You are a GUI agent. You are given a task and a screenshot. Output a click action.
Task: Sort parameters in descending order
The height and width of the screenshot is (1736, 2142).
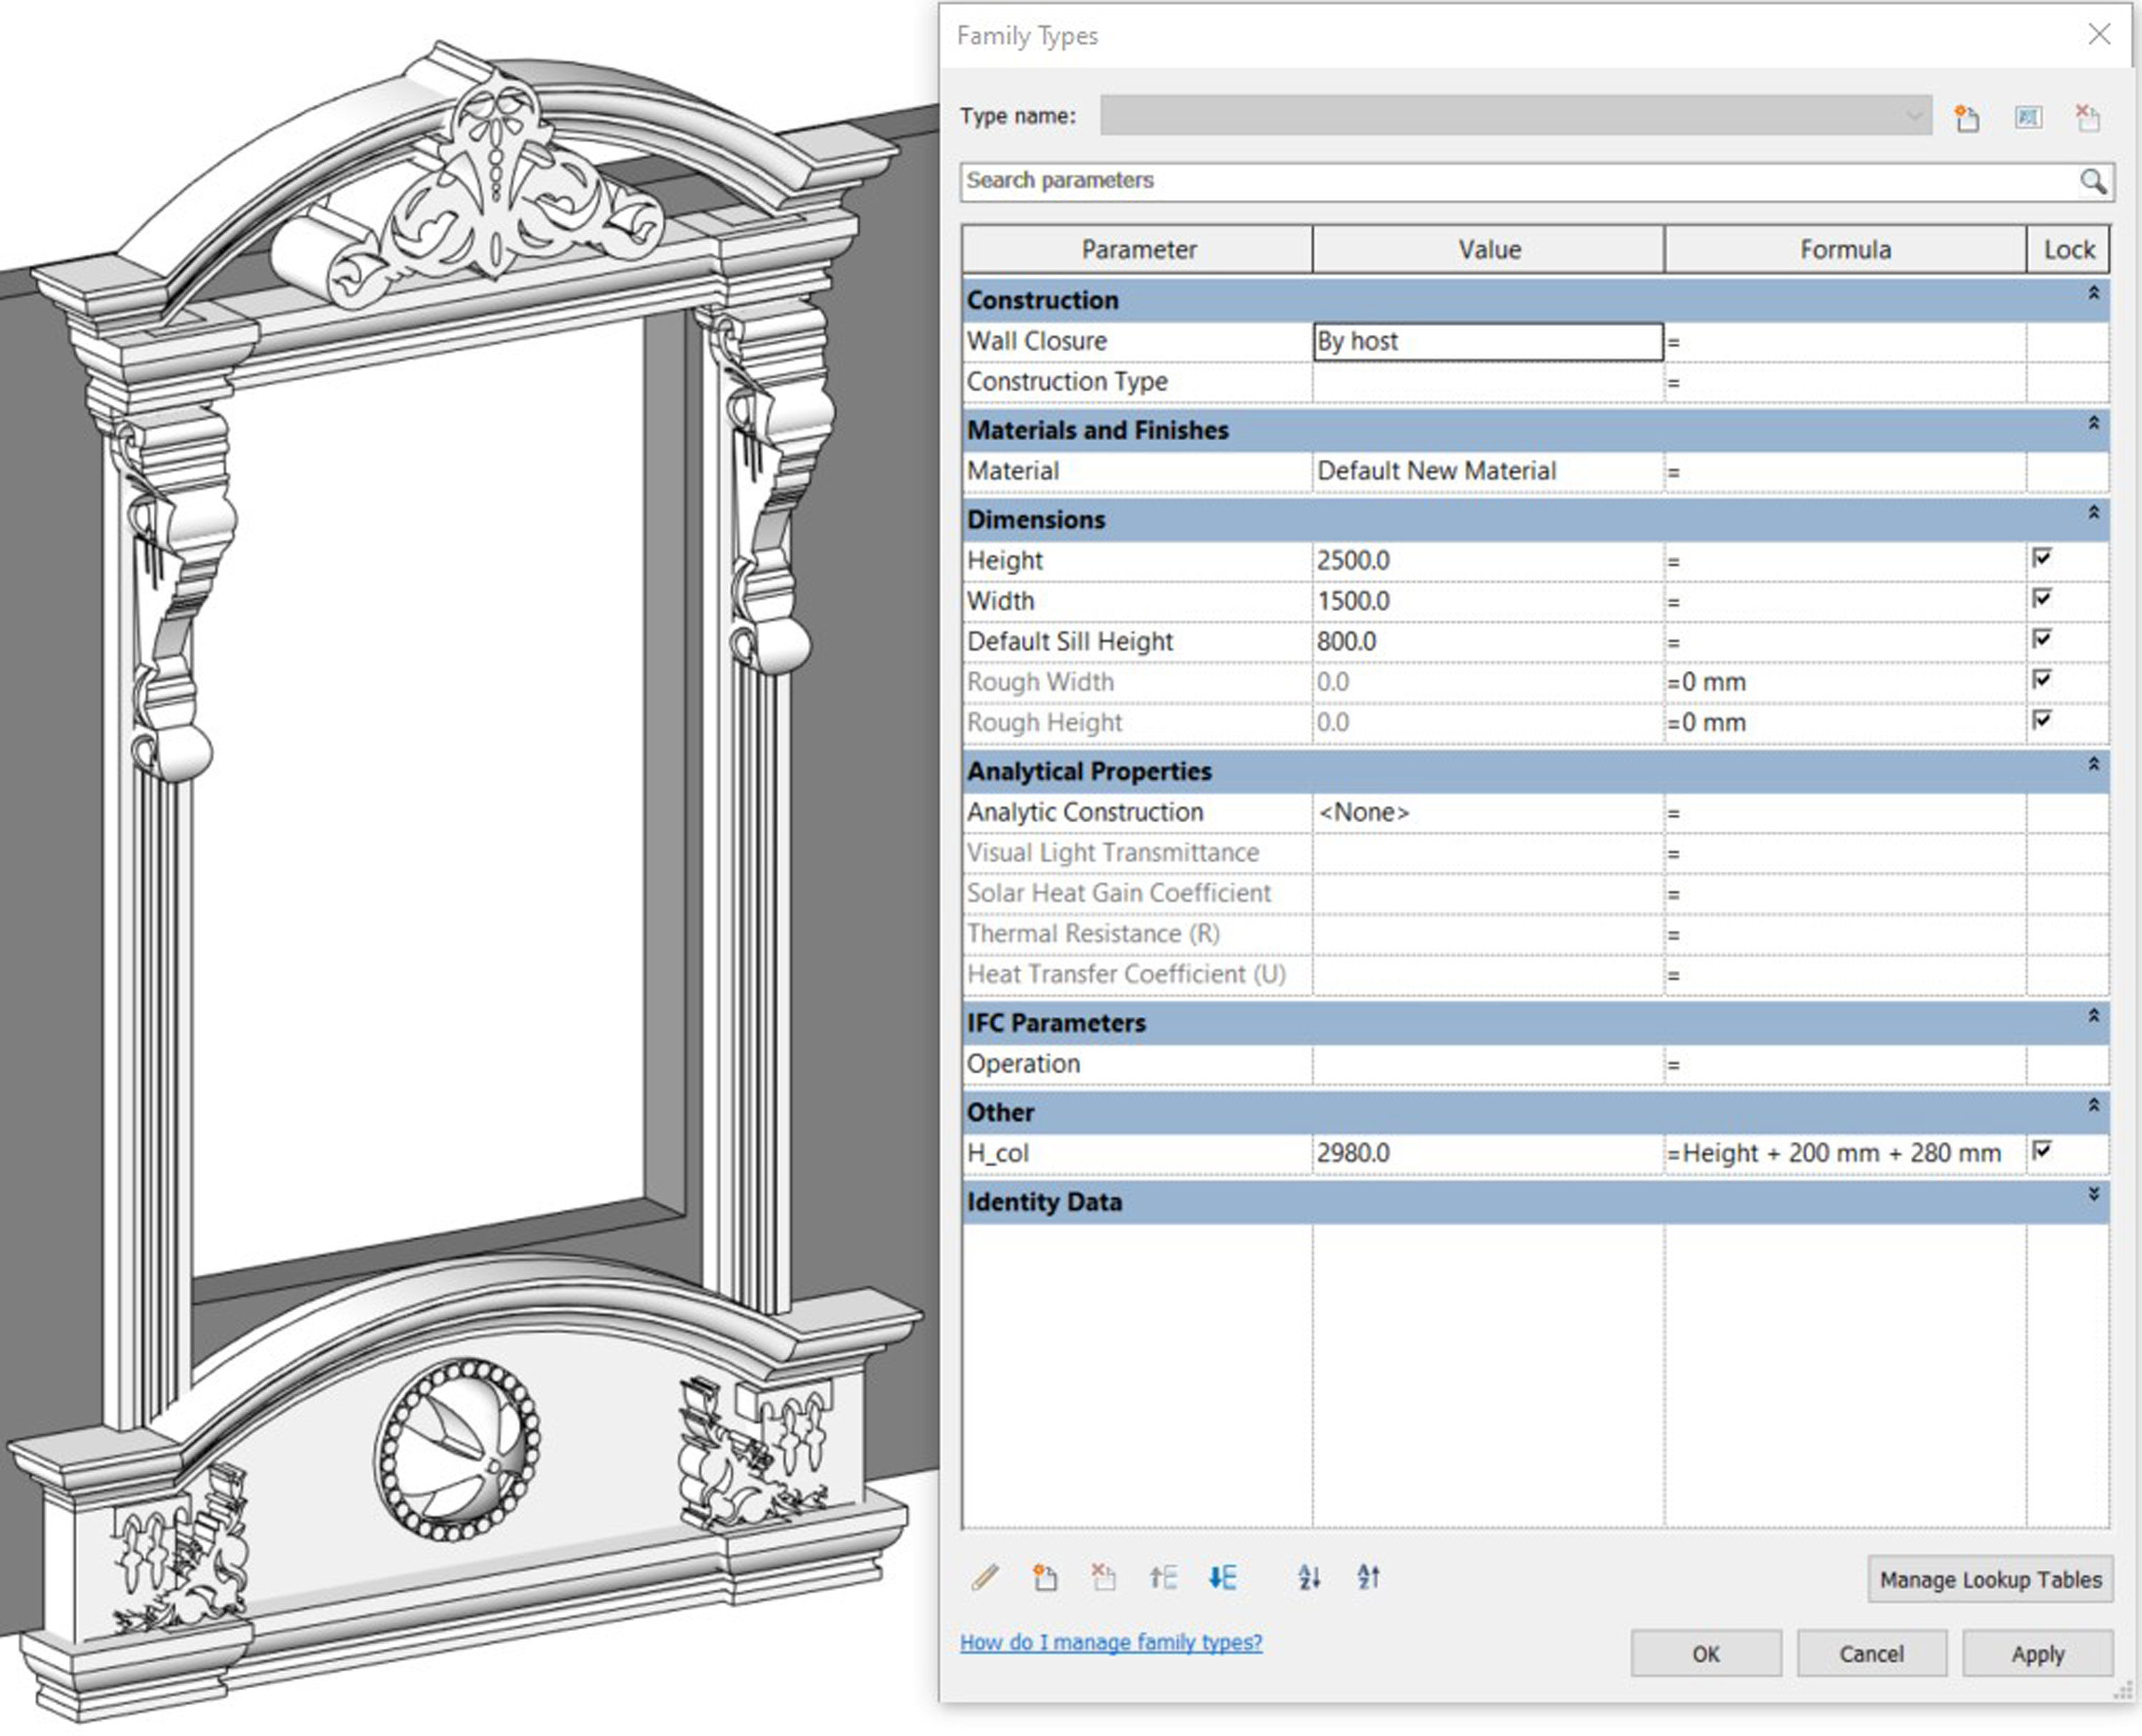[1368, 1577]
